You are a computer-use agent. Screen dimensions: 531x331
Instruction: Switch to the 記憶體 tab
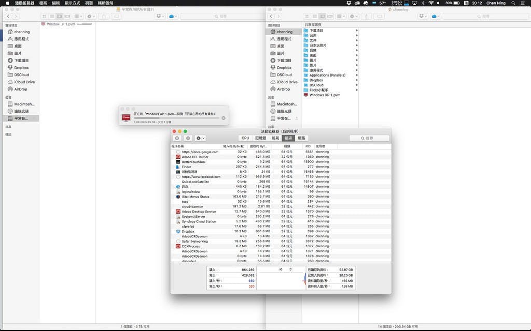(260, 138)
